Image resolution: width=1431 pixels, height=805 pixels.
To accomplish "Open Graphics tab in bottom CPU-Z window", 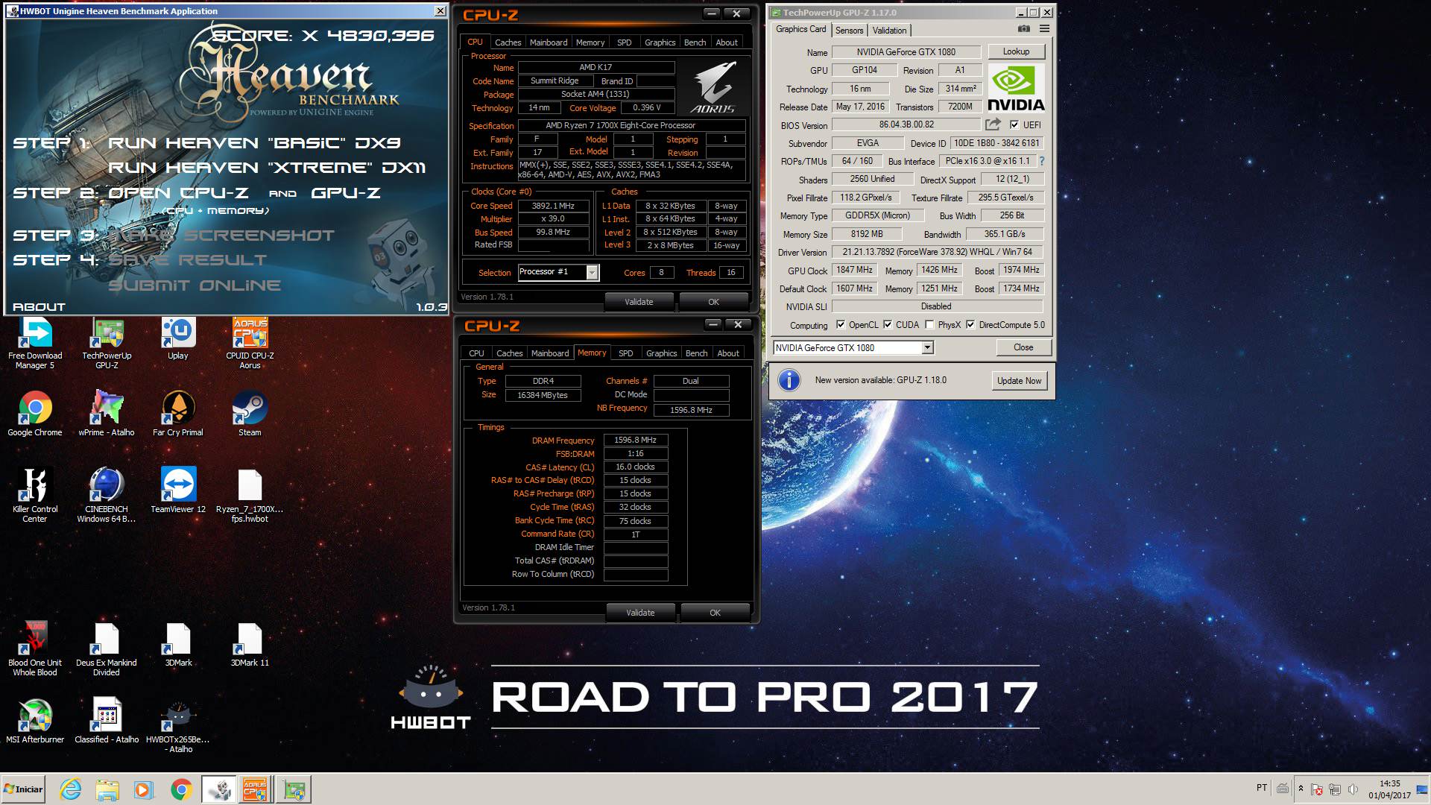I will 661,353.
